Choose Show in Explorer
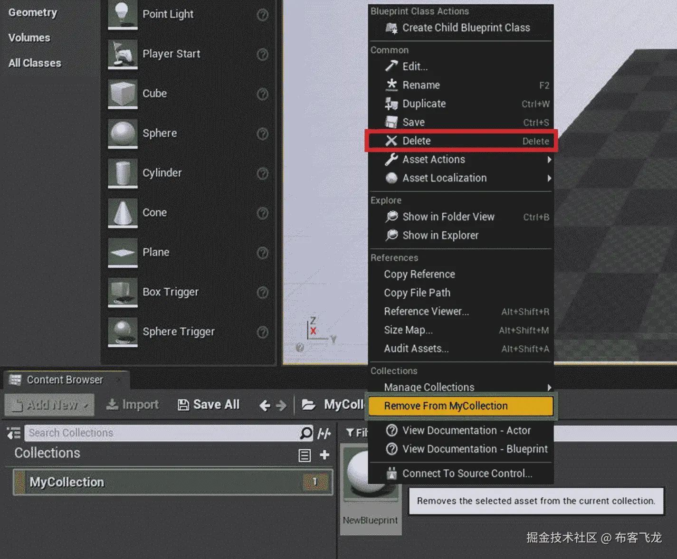This screenshot has width=677, height=559. [461, 235]
